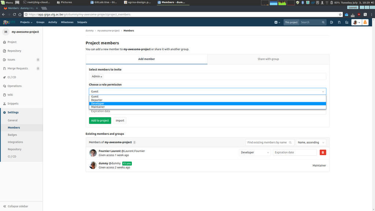
Task: Open Milestones in the top navigation
Action: (67, 22)
